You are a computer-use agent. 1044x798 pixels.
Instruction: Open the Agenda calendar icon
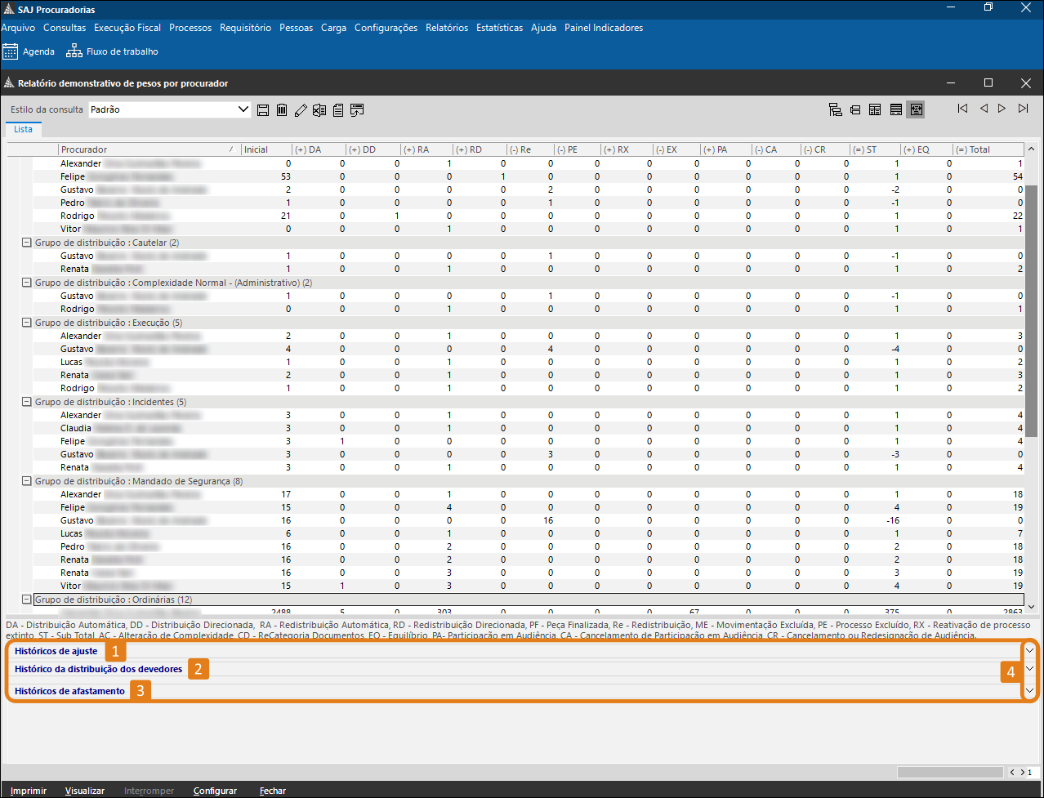(10, 51)
